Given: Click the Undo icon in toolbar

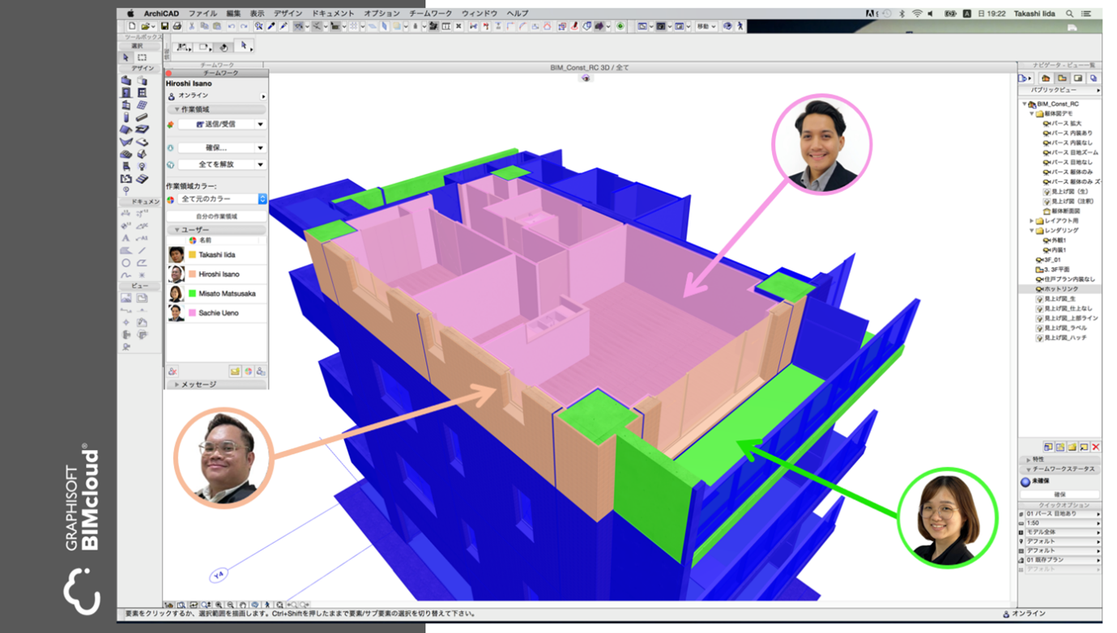Looking at the screenshot, I should pos(232,27).
